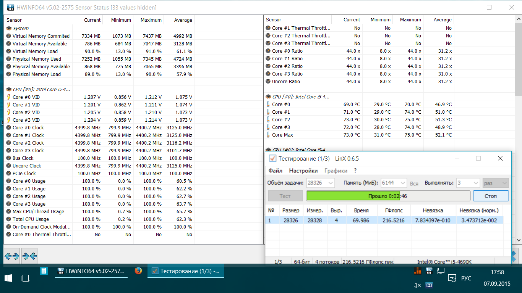Select the Core #3 Usage sensor row
522x293 pixels.
(99, 204)
